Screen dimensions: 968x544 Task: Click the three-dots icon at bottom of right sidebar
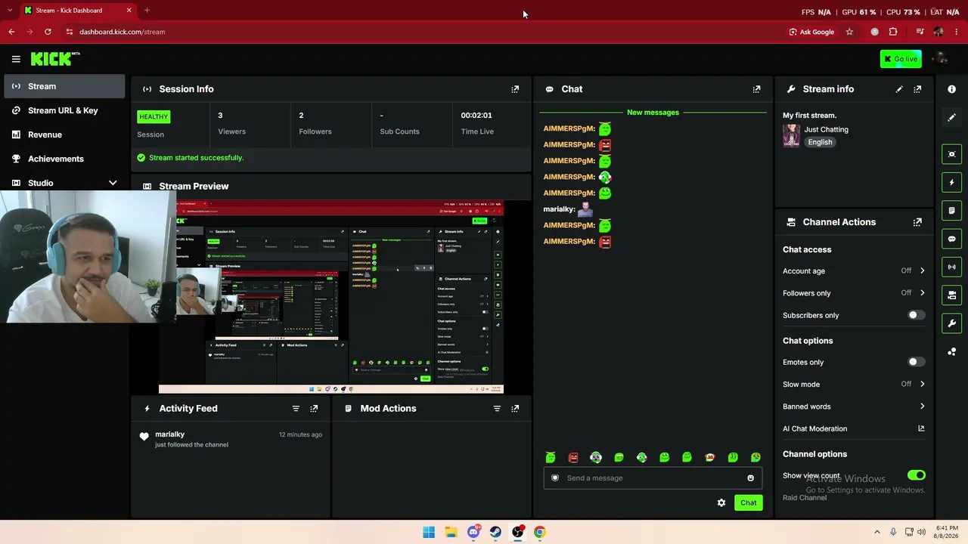[x=952, y=352]
